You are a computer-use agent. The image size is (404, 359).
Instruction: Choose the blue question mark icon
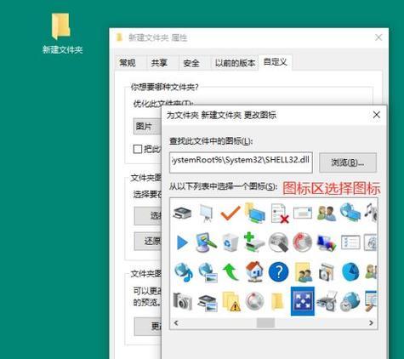pyautogui.click(x=278, y=272)
